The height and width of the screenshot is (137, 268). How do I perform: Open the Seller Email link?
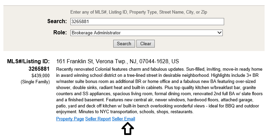pyautogui.click(x=123, y=119)
